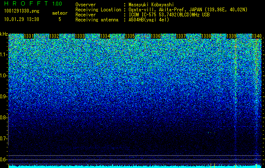This screenshot has width=265, height=168.
Task: Click the 0.8 frequency axis label
Action: (x=4, y=118)
